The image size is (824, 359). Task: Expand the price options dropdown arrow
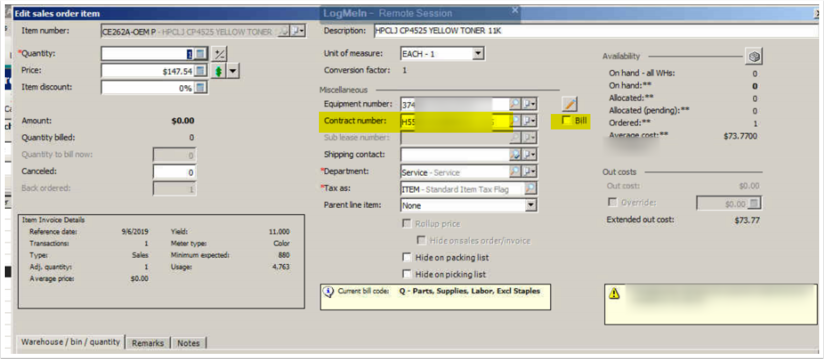233,71
